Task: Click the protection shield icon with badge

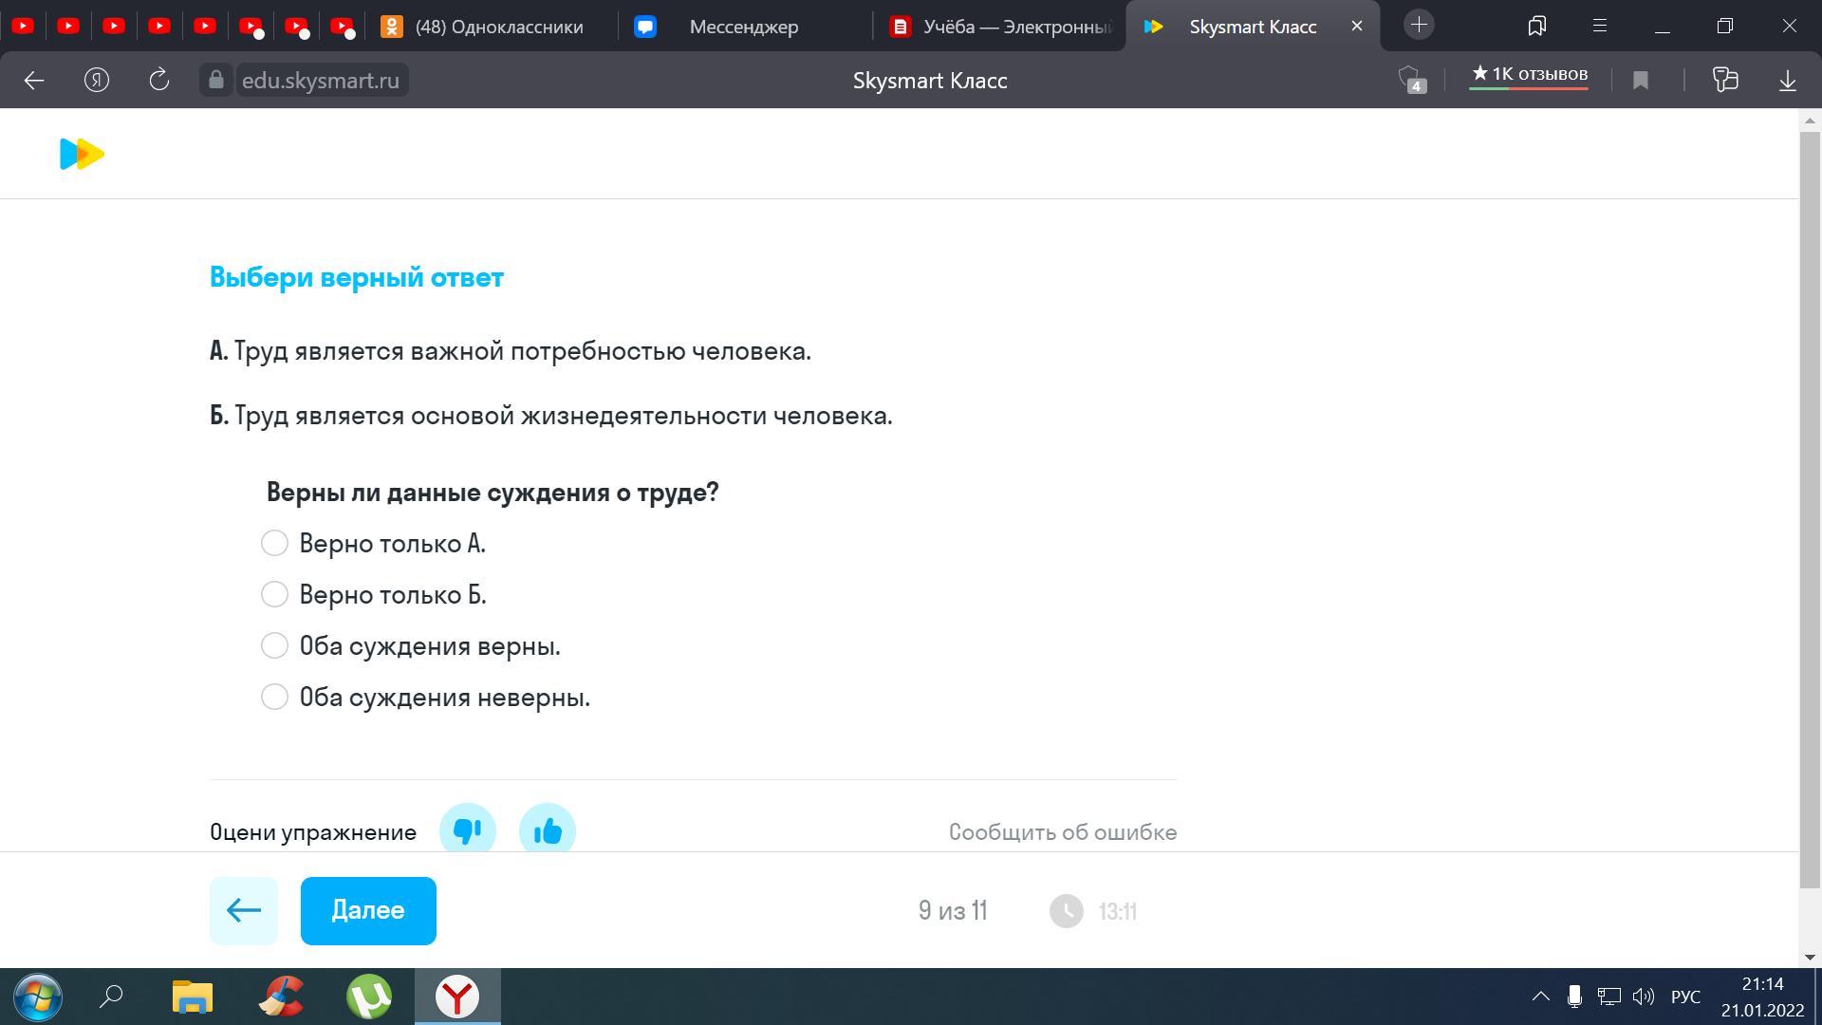Action: (x=1411, y=80)
